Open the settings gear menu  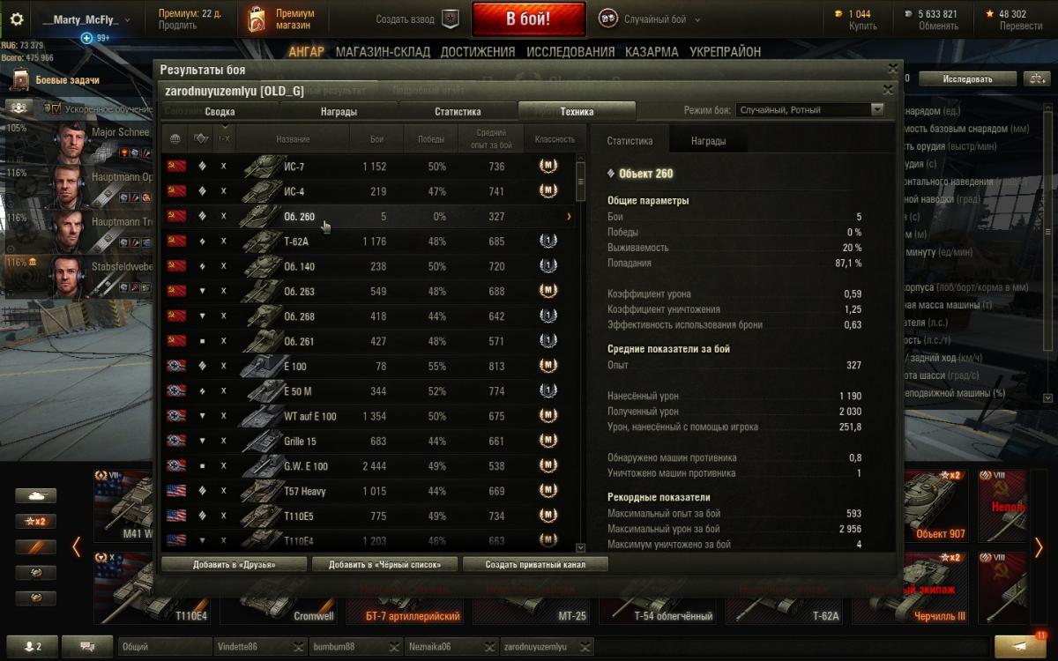click(x=16, y=19)
